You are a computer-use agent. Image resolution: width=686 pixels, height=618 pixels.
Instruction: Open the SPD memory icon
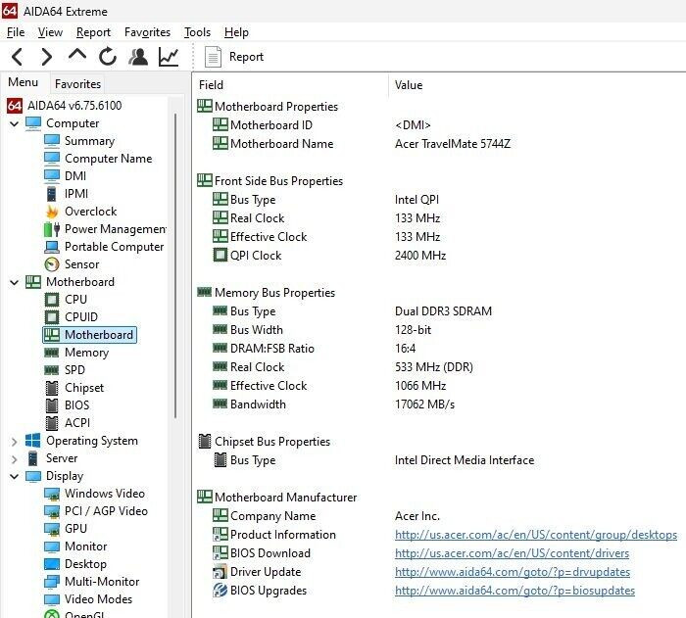[x=52, y=370]
